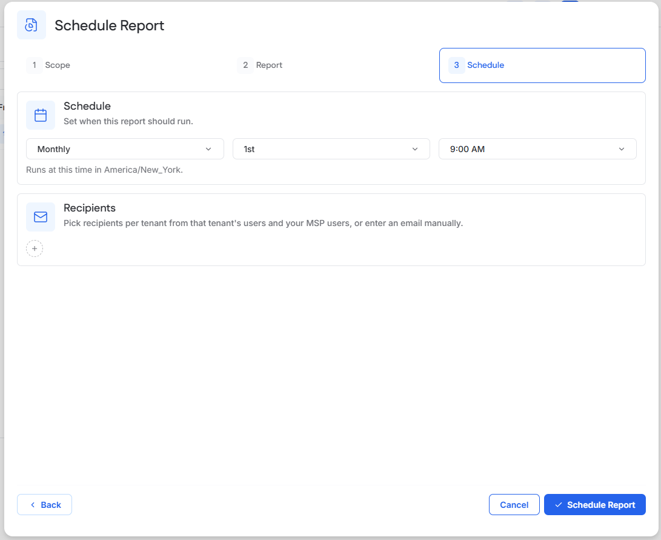This screenshot has height=540, width=661.
Task: Click the Schedule Report header icon
Action: point(31,25)
